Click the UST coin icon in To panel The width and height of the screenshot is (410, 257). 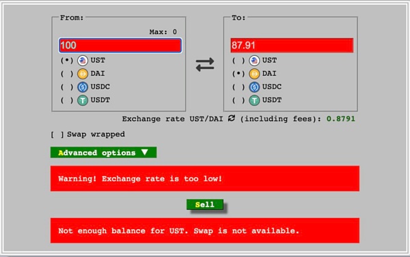[x=254, y=61]
